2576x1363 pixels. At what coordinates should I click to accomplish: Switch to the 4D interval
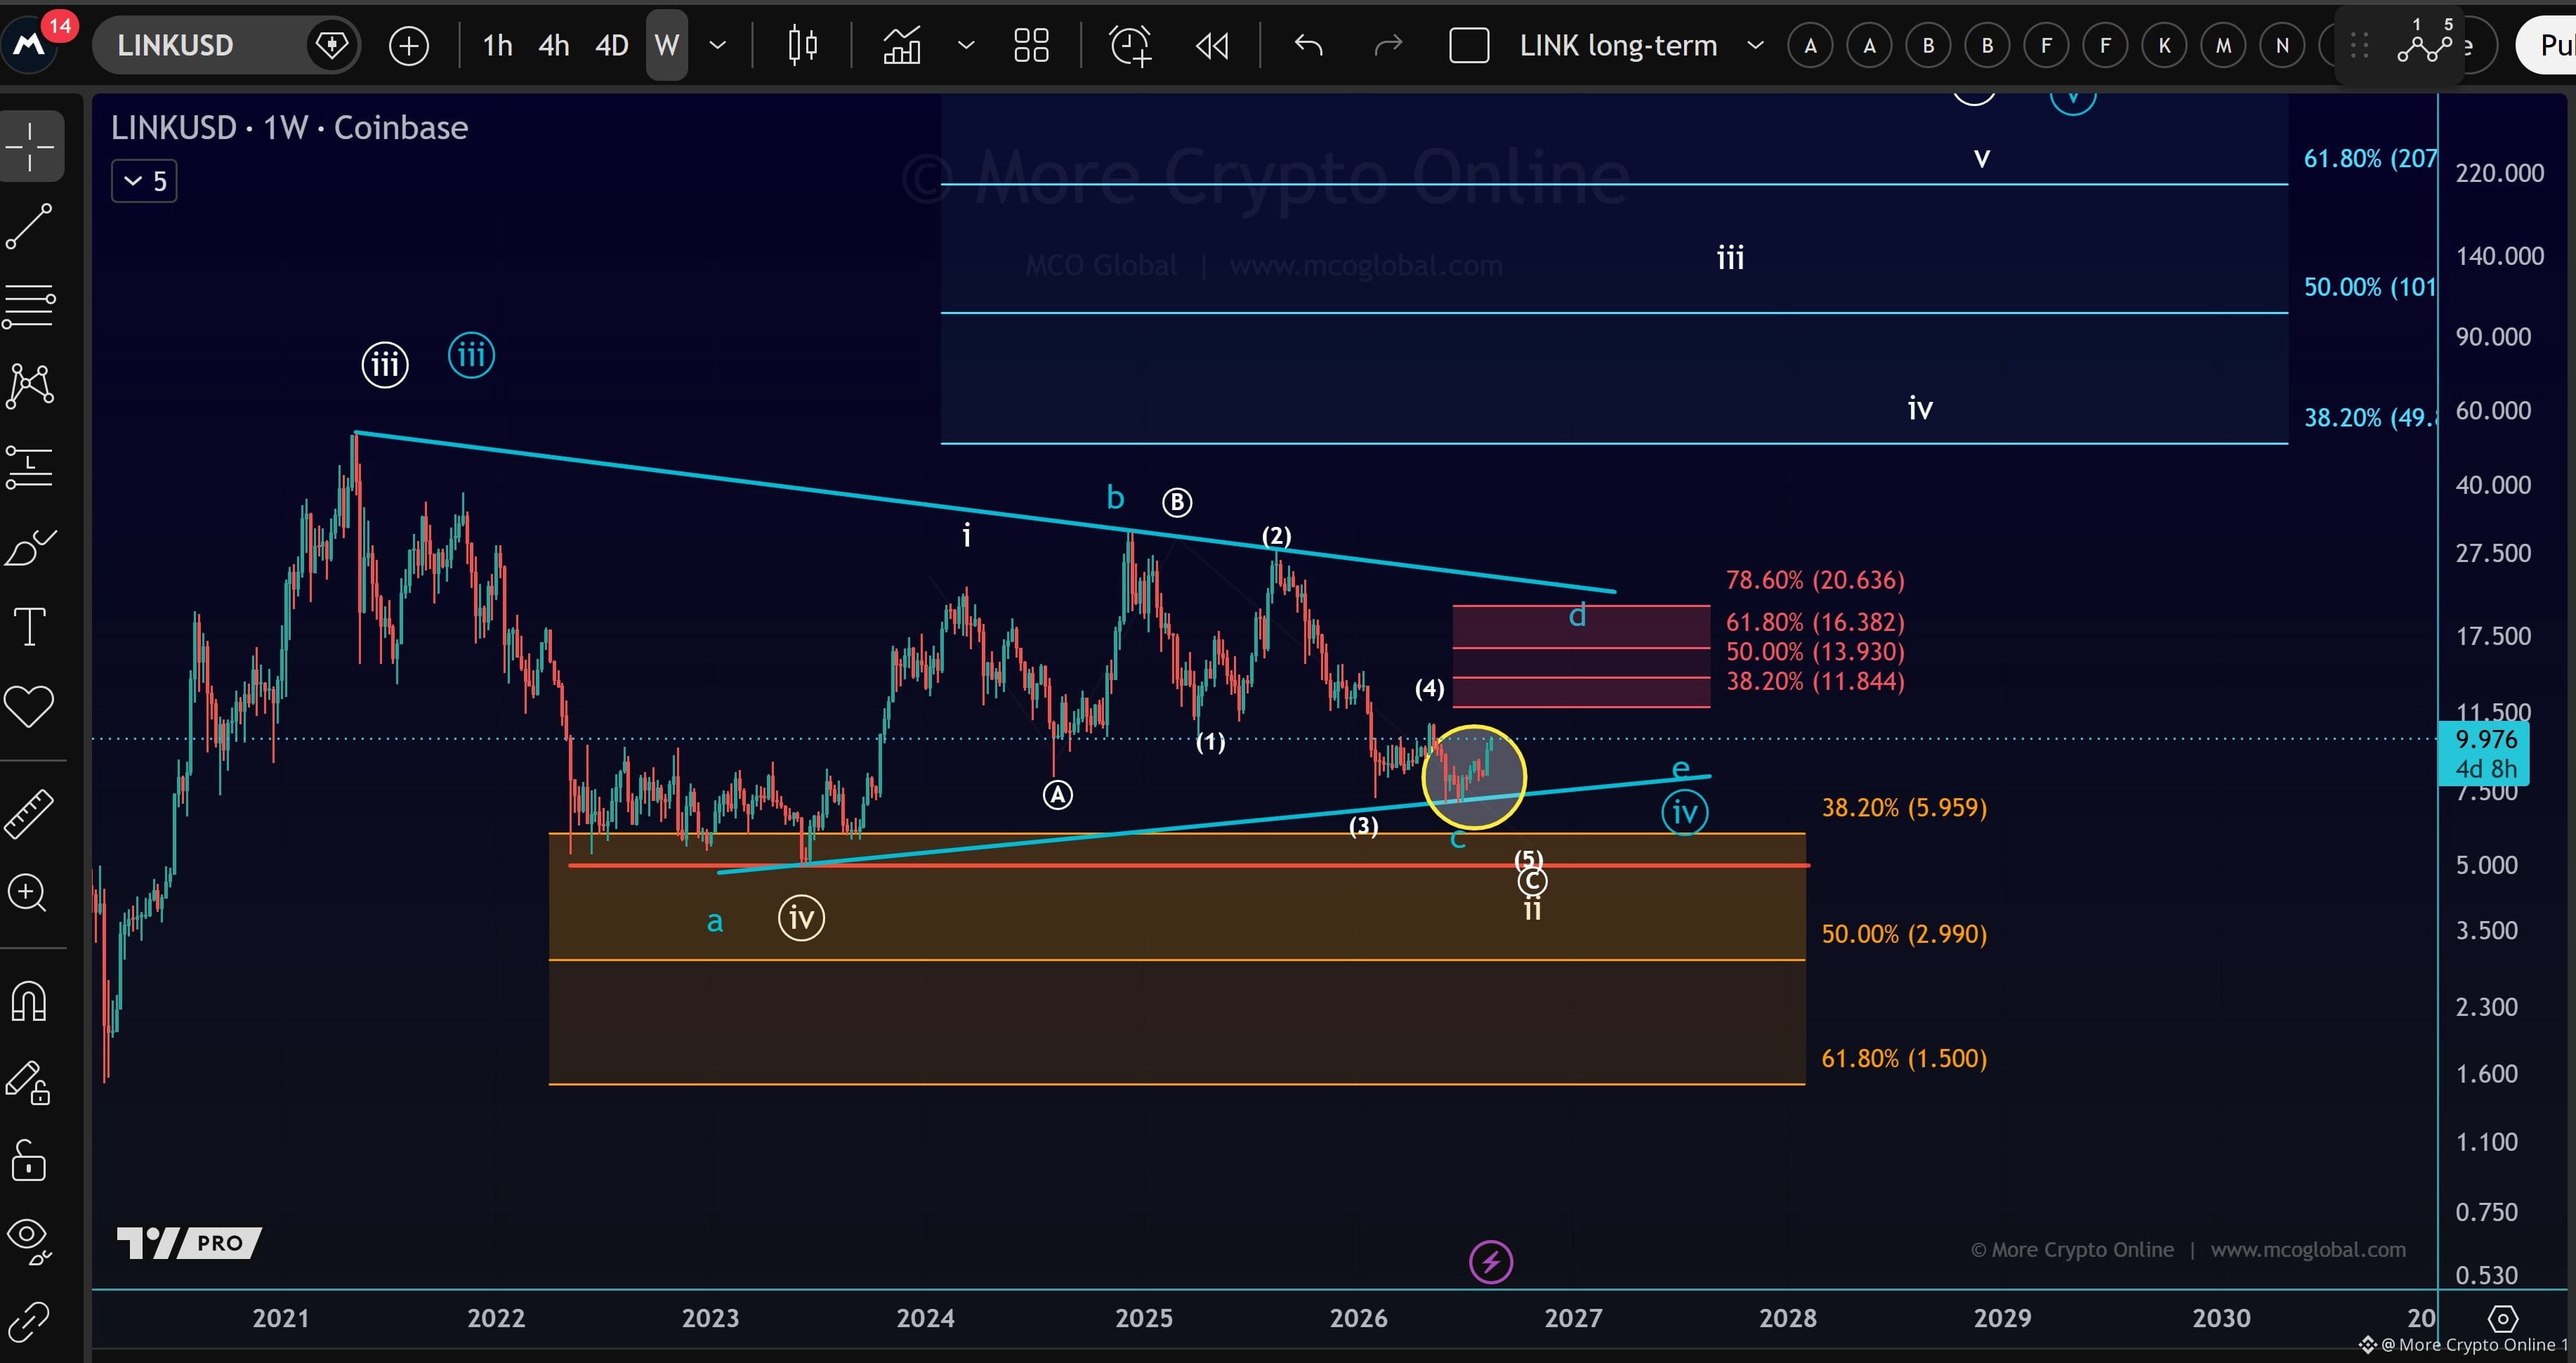point(611,46)
